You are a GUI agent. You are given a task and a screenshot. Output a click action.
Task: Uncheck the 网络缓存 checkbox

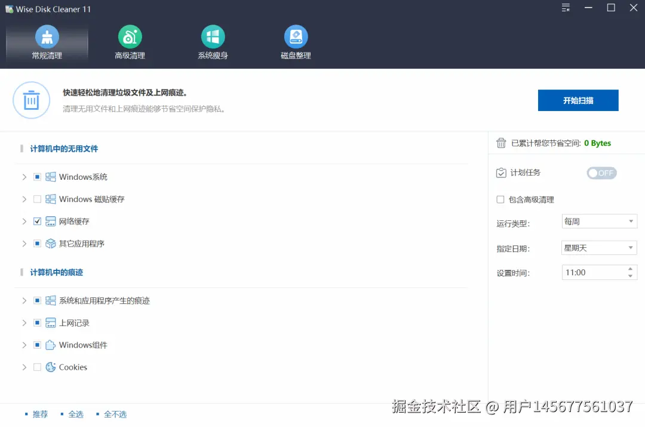37,221
